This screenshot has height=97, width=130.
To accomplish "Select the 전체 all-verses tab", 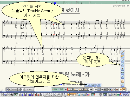I will pyautogui.click(x=87, y=89).
